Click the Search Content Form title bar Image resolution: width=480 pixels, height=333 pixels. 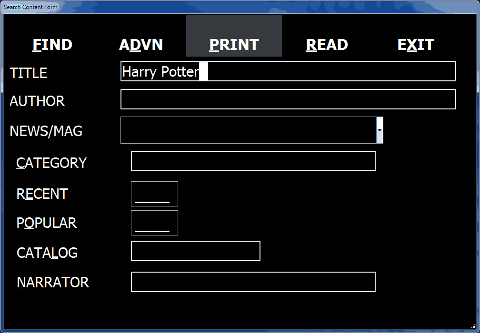tap(31, 7)
